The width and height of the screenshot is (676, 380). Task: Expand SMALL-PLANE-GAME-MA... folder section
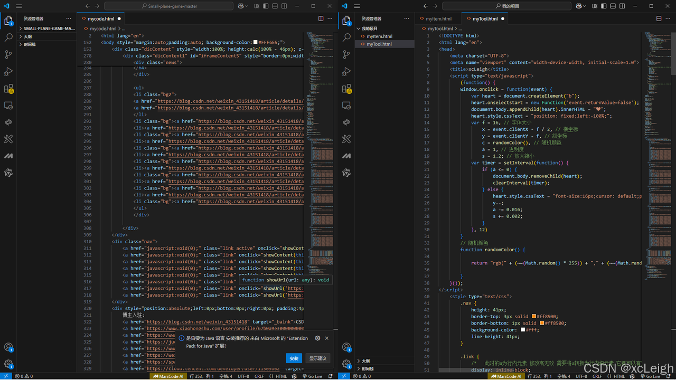click(48, 28)
